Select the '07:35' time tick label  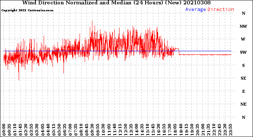pos(76,130)
